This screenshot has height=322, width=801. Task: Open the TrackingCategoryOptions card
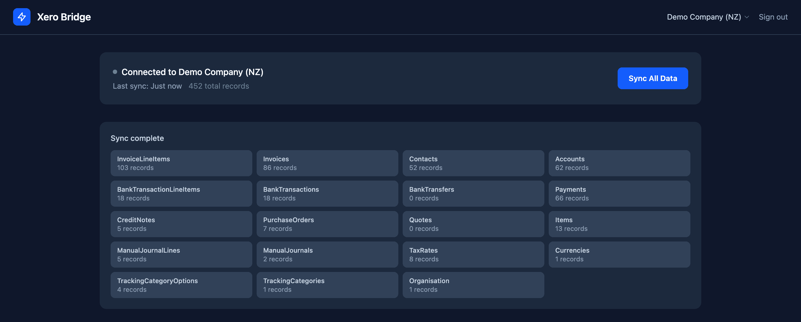181,285
